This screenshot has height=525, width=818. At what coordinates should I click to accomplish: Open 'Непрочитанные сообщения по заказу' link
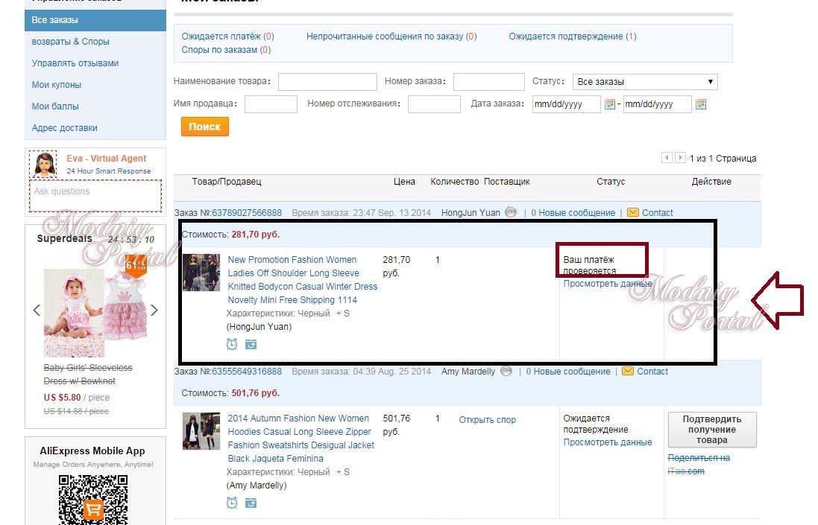click(x=391, y=36)
